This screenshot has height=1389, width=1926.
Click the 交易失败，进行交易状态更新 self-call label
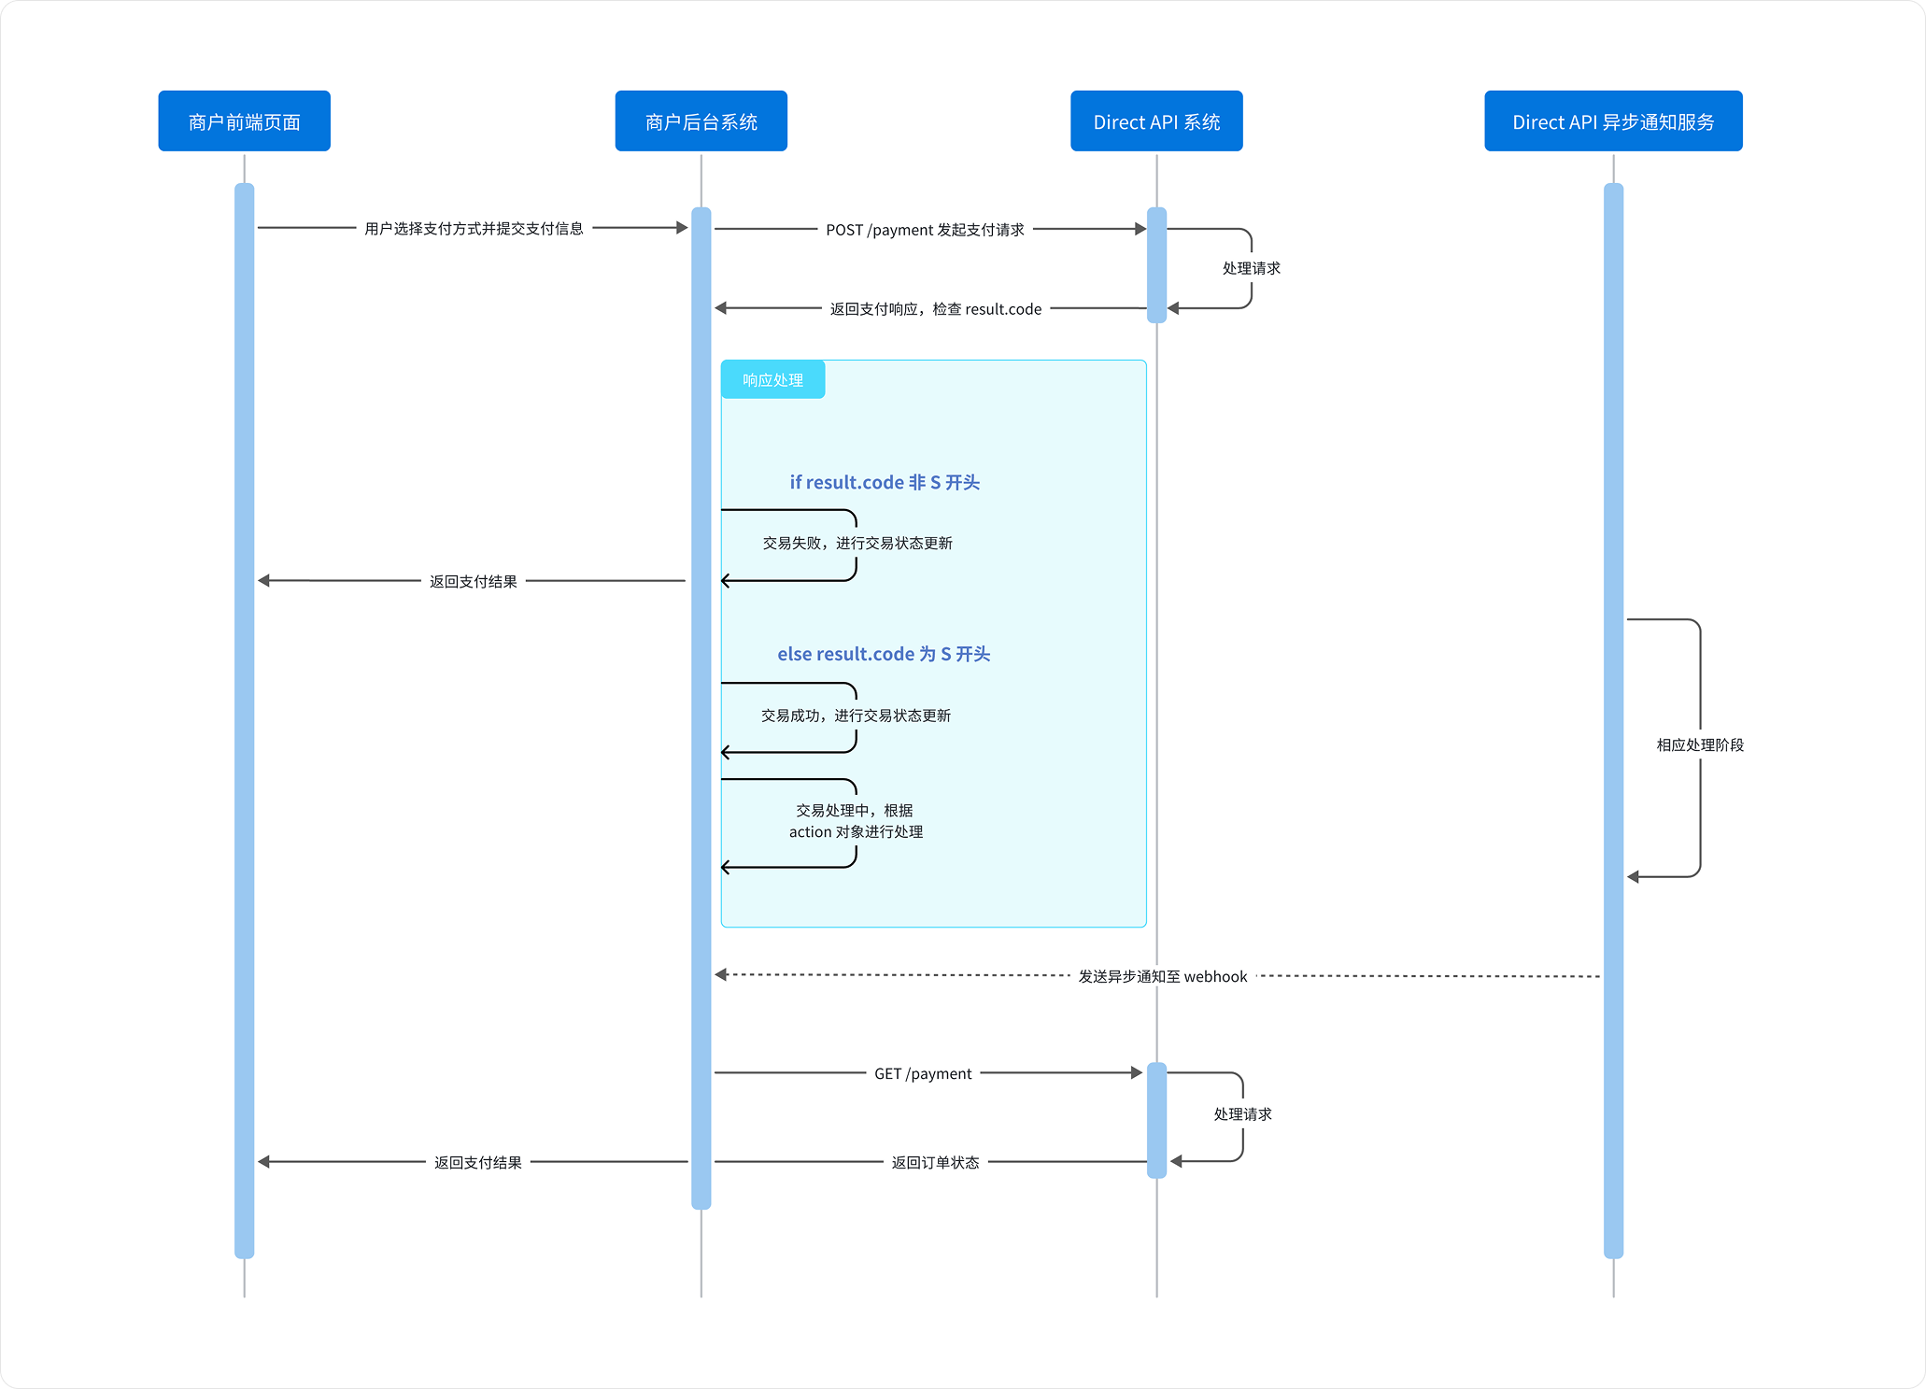[857, 544]
